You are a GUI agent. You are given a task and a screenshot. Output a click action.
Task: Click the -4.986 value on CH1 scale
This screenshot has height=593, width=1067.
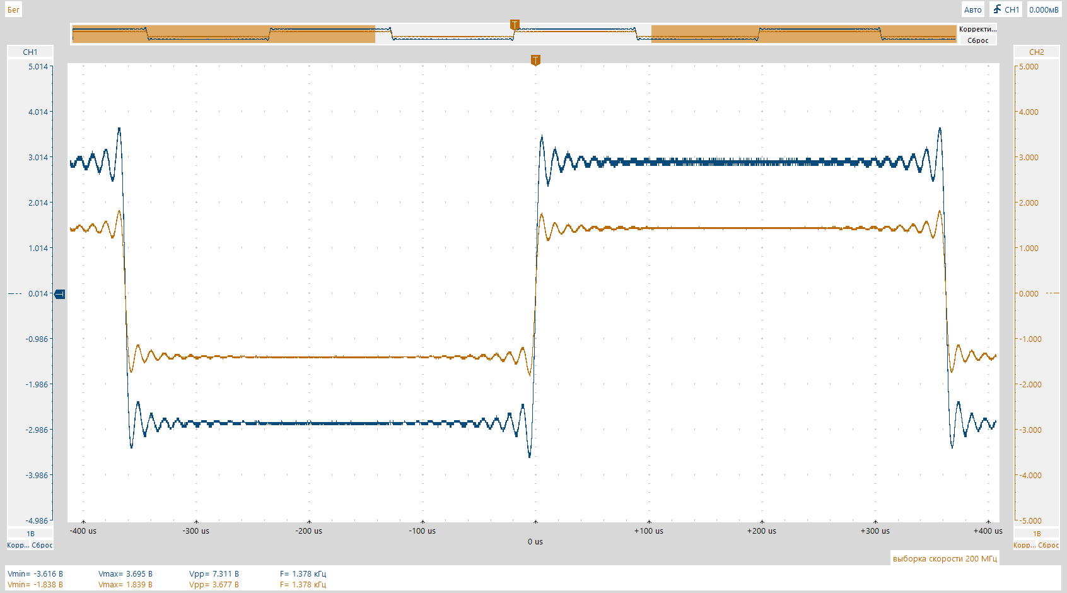(37, 520)
